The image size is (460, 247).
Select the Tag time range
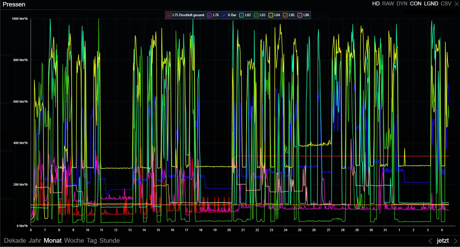pos(92,241)
